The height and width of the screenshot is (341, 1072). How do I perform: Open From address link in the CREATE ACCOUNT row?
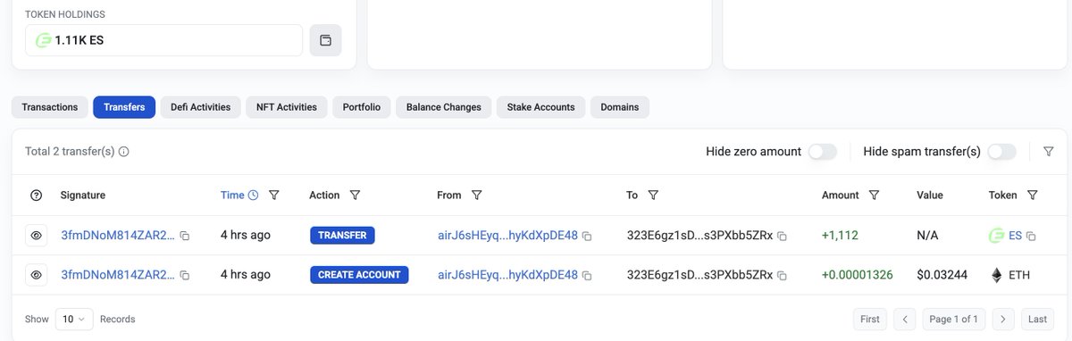507,275
